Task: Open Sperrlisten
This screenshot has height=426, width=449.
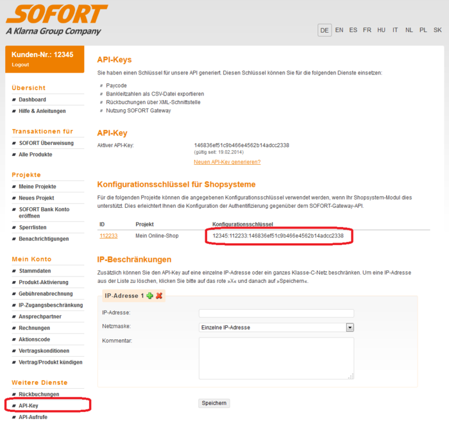Action: [x=33, y=227]
